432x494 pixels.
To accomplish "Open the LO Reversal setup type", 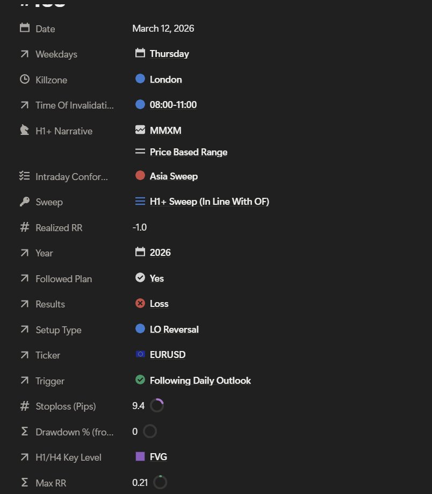I will [x=174, y=330].
